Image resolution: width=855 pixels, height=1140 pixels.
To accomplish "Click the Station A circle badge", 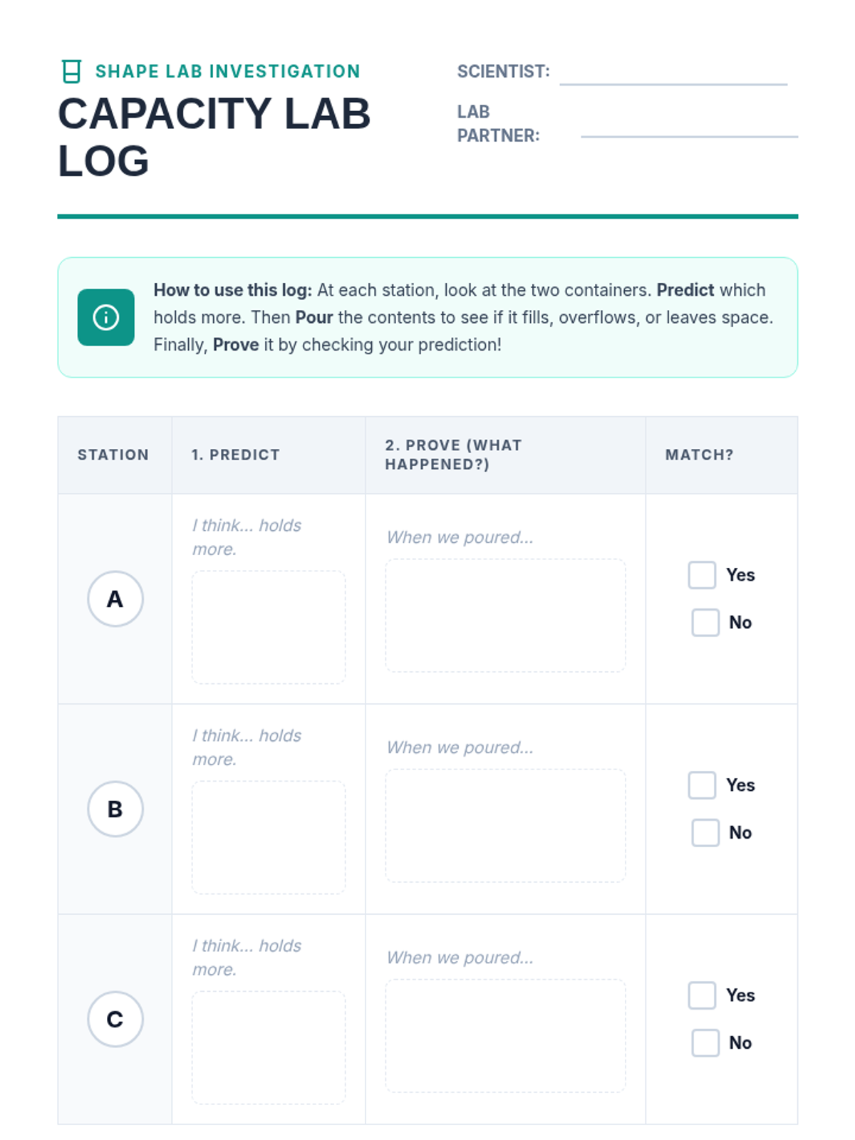I will pyautogui.click(x=115, y=598).
